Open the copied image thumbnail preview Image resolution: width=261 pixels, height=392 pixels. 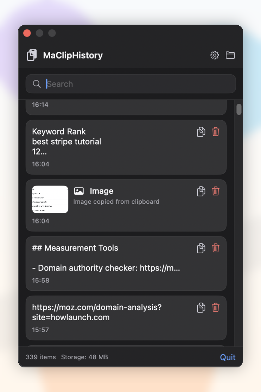(50, 200)
